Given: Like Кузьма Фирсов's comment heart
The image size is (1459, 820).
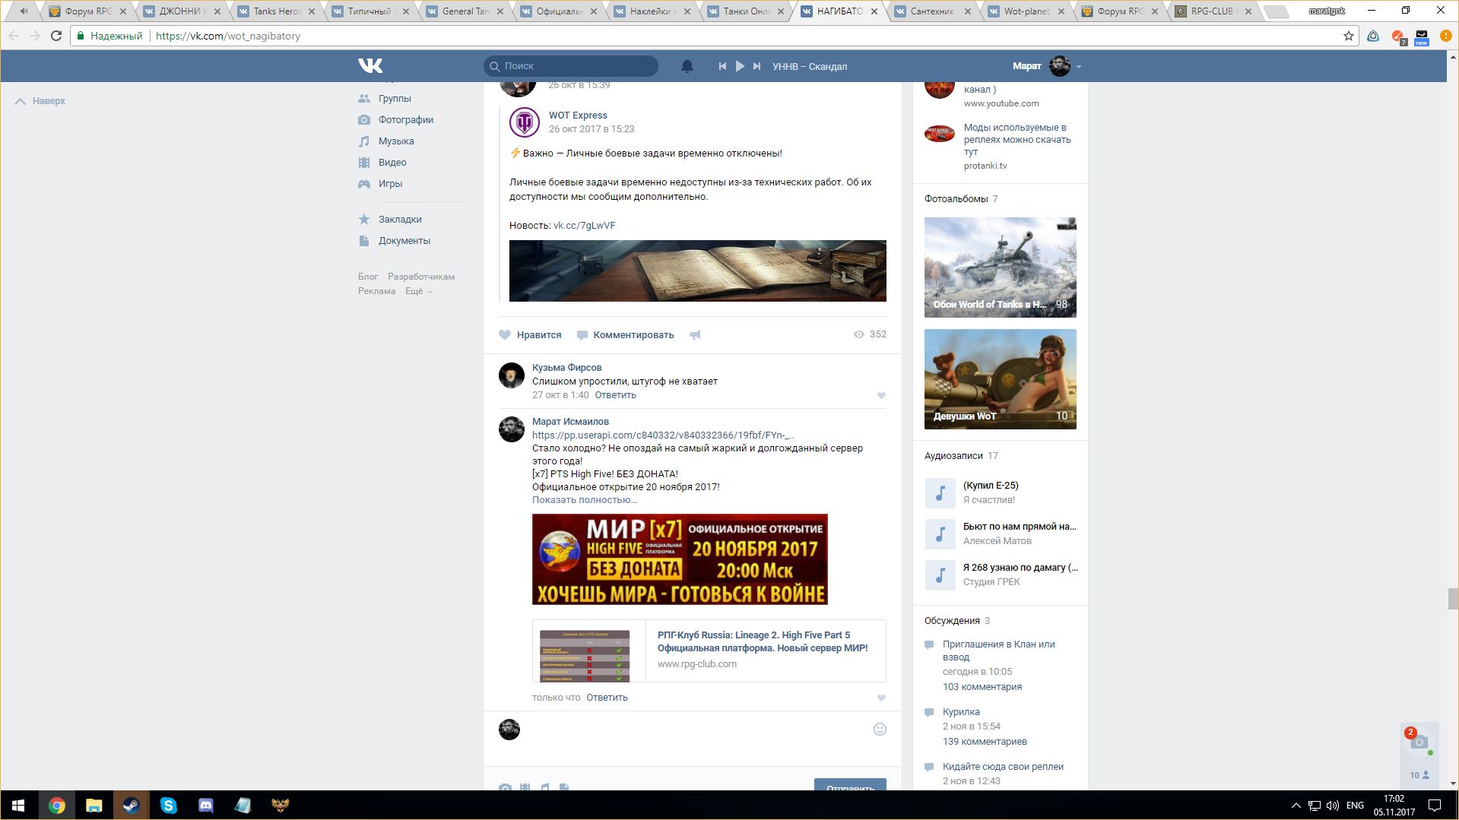Looking at the screenshot, I should point(881,396).
